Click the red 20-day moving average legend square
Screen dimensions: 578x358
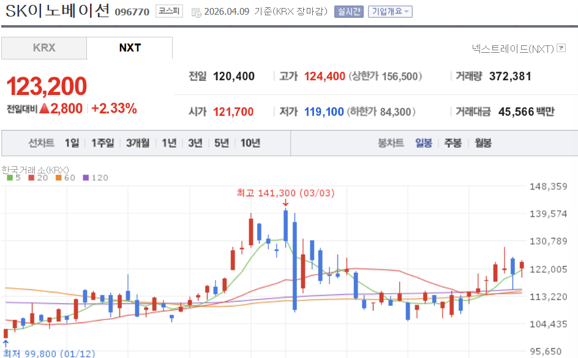pyautogui.click(x=31, y=178)
